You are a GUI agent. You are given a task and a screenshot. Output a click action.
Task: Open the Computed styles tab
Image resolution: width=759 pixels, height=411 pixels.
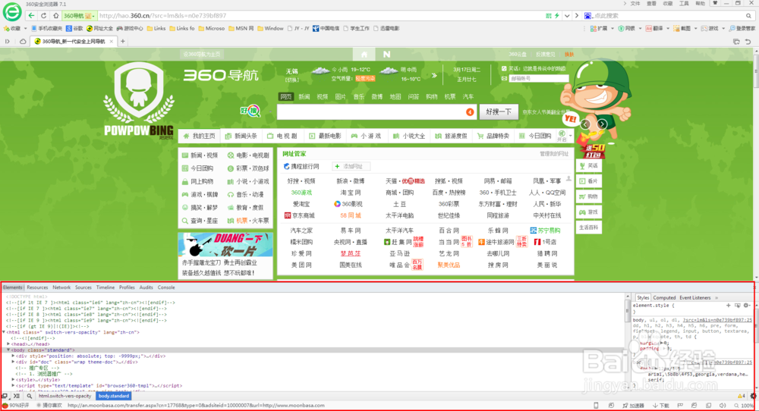click(664, 298)
